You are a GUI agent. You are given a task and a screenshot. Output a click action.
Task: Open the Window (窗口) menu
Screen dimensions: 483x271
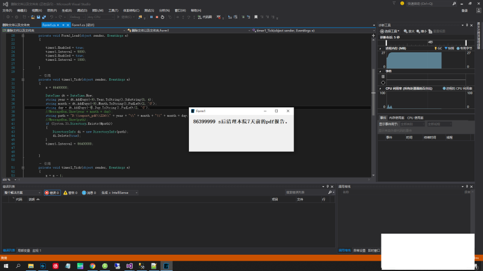pyautogui.click(x=180, y=10)
